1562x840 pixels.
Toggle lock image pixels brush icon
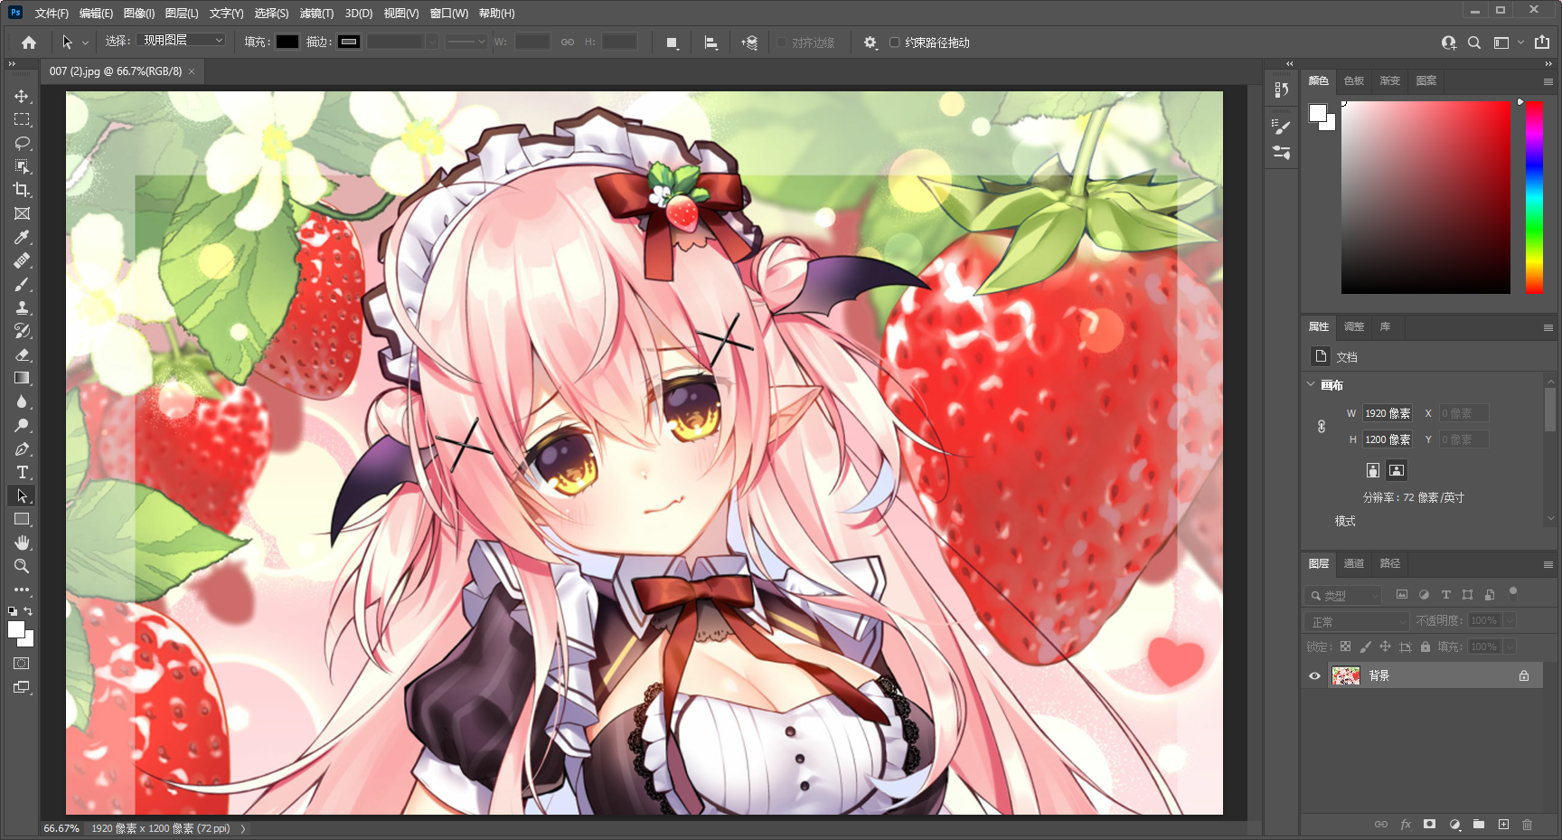[1365, 647]
